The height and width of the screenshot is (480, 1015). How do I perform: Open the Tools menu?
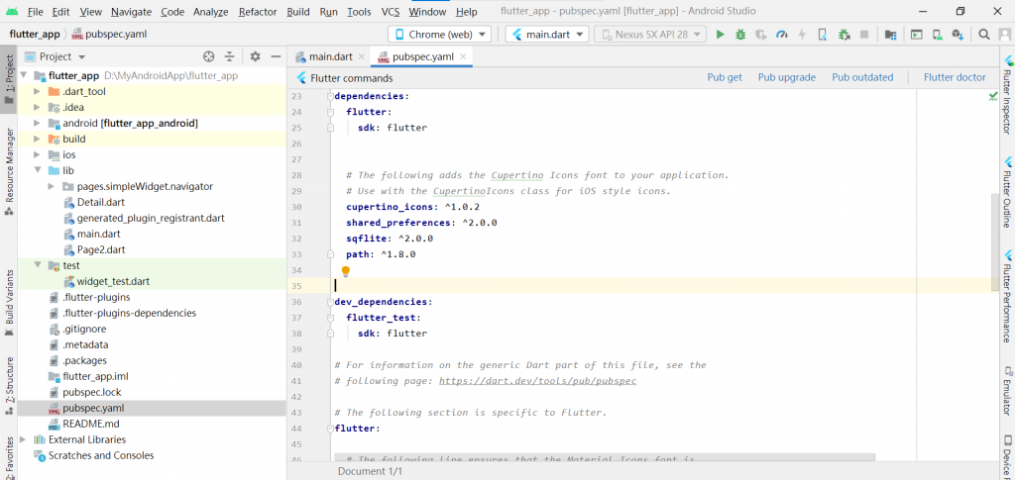(359, 12)
